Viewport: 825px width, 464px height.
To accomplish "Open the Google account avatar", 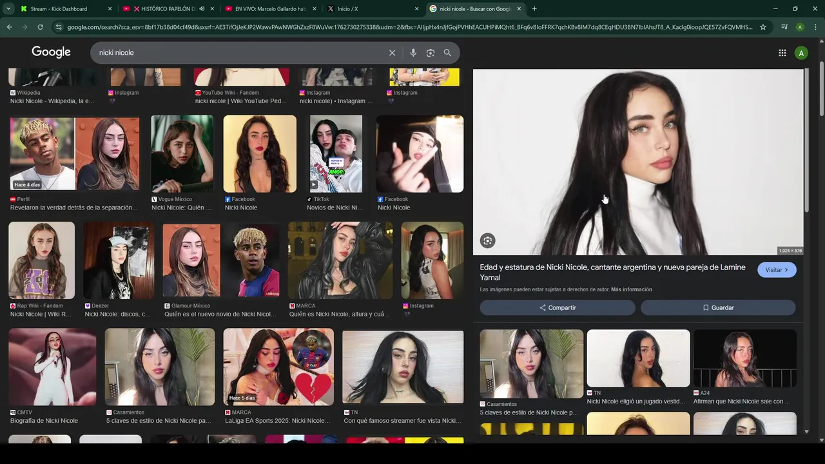I will [x=801, y=53].
